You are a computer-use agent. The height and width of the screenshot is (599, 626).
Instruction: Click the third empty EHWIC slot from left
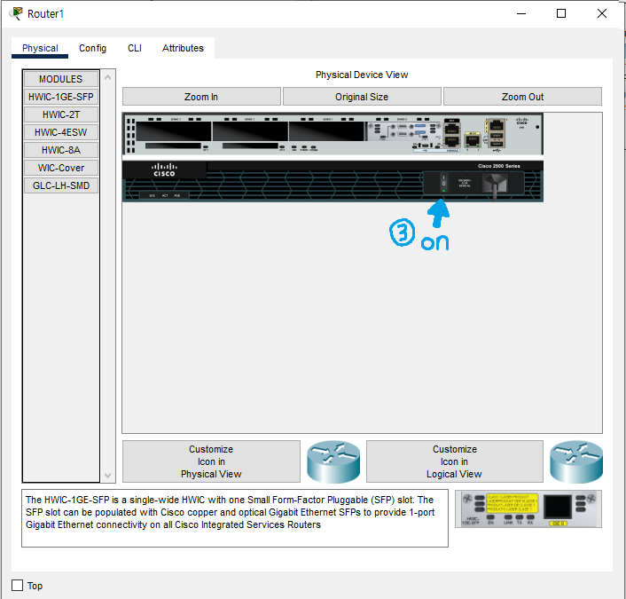[326, 131]
